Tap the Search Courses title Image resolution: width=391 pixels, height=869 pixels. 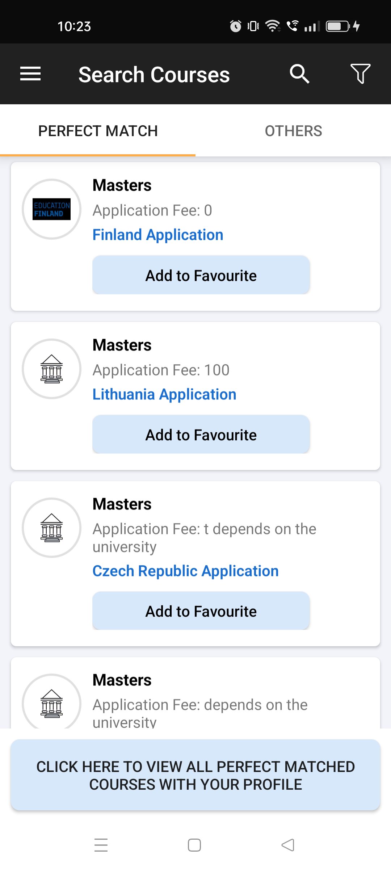(154, 75)
